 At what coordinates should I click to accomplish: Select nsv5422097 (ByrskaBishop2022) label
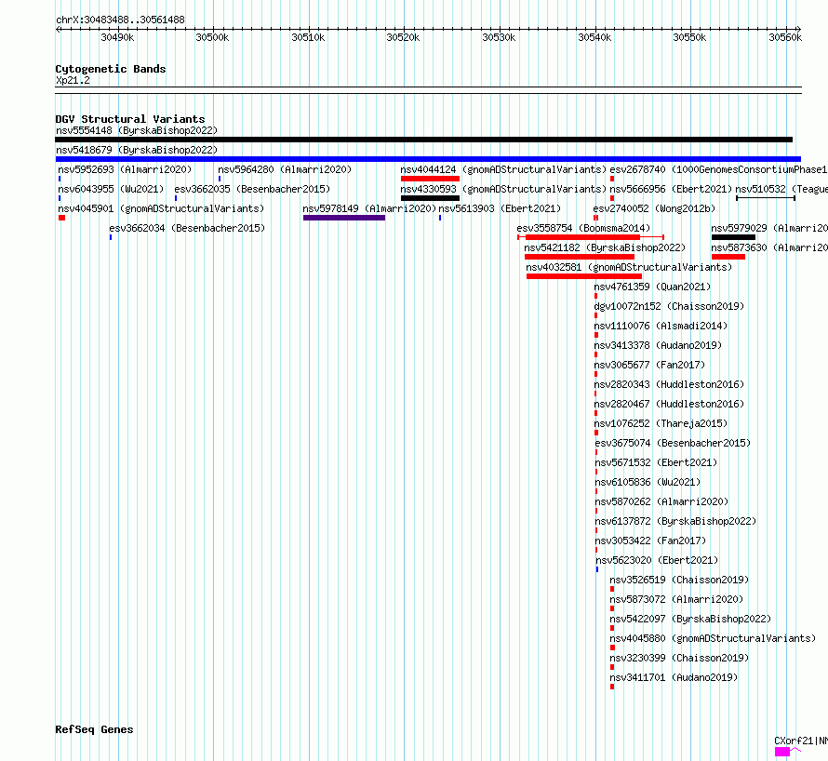tap(690, 619)
